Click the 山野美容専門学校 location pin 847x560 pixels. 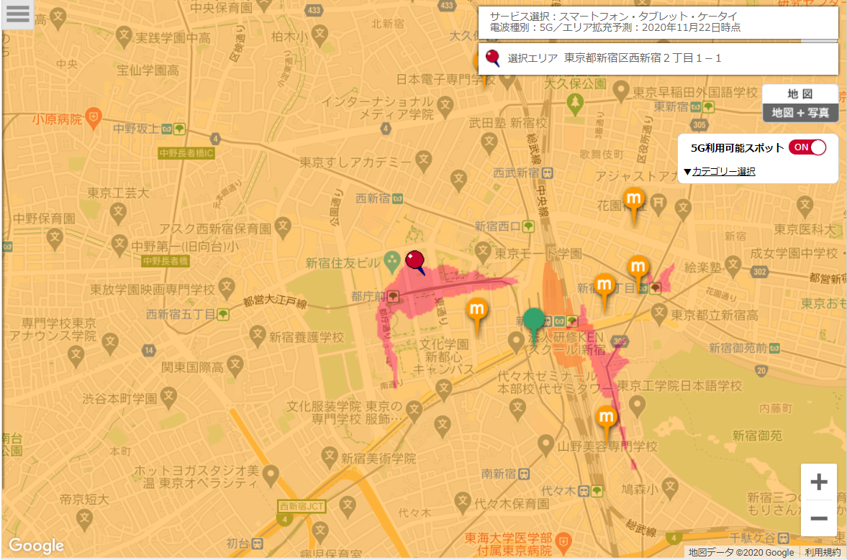545,446
